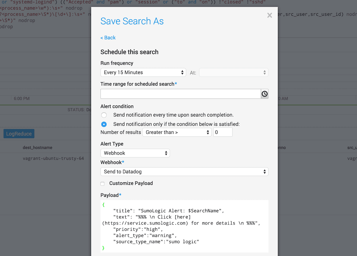Select the vagrant-ubuntu-trusty-64 result cell
The image size is (357, 256).
(53, 158)
